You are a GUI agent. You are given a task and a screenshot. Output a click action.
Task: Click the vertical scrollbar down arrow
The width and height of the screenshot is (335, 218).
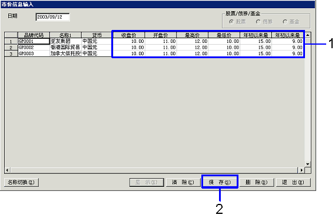click(x=308, y=164)
